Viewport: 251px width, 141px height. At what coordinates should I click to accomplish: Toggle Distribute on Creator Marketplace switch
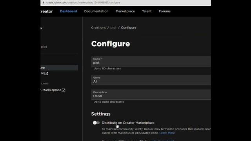pos(96,123)
